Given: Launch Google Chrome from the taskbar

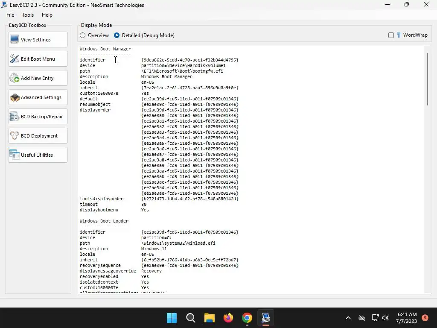Looking at the screenshot, I should coord(247,318).
